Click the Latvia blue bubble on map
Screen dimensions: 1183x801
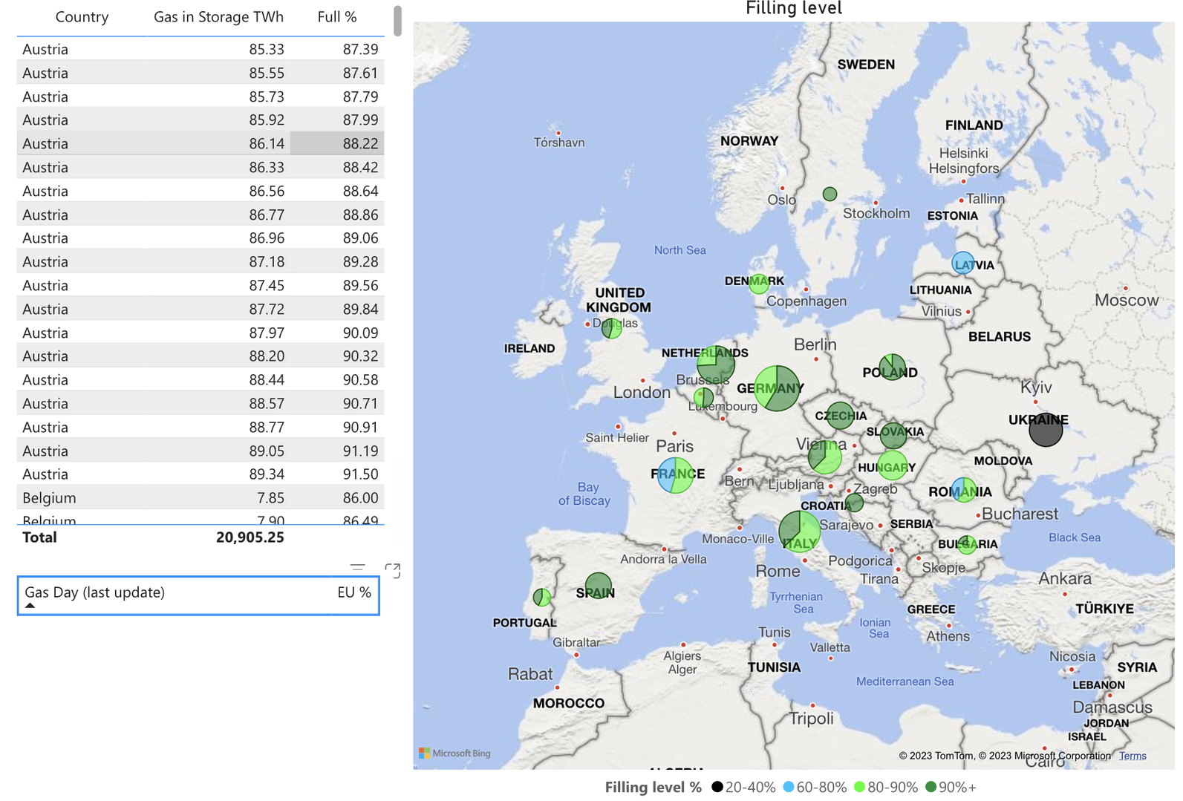[963, 263]
